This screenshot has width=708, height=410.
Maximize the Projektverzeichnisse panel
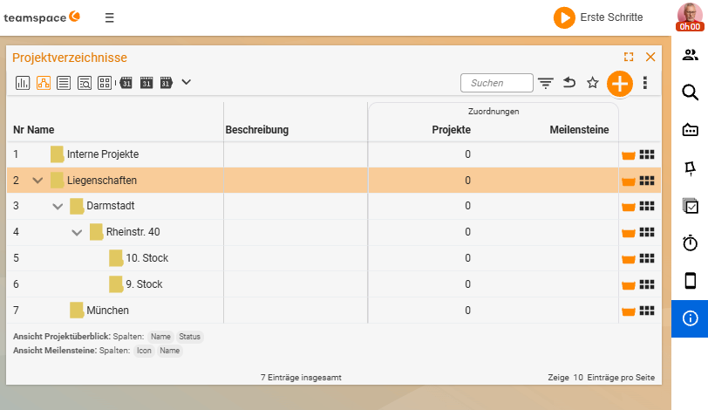point(629,57)
